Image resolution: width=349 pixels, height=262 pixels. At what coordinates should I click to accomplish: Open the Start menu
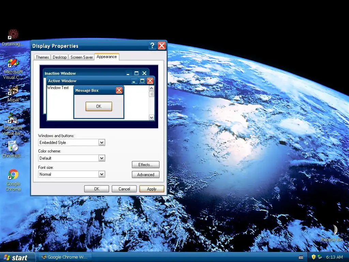17,257
